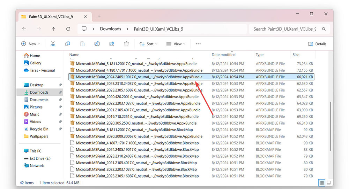This screenshot has width=349, height=189.
Task: Sort files by the Size column header
Action: [296, 55]
